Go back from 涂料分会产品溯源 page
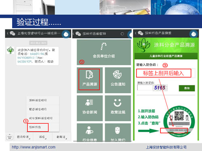The height and width of the screenshot is (151, 202). tap(136, 33)
